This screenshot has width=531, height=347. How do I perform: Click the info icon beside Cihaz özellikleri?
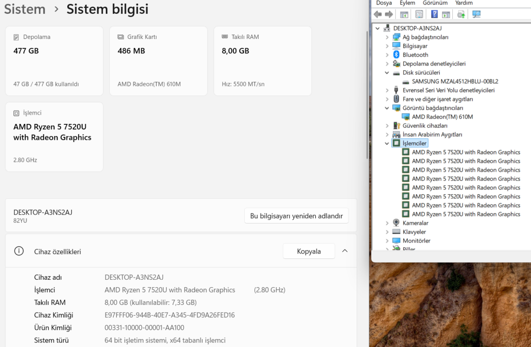click(19, 251)
